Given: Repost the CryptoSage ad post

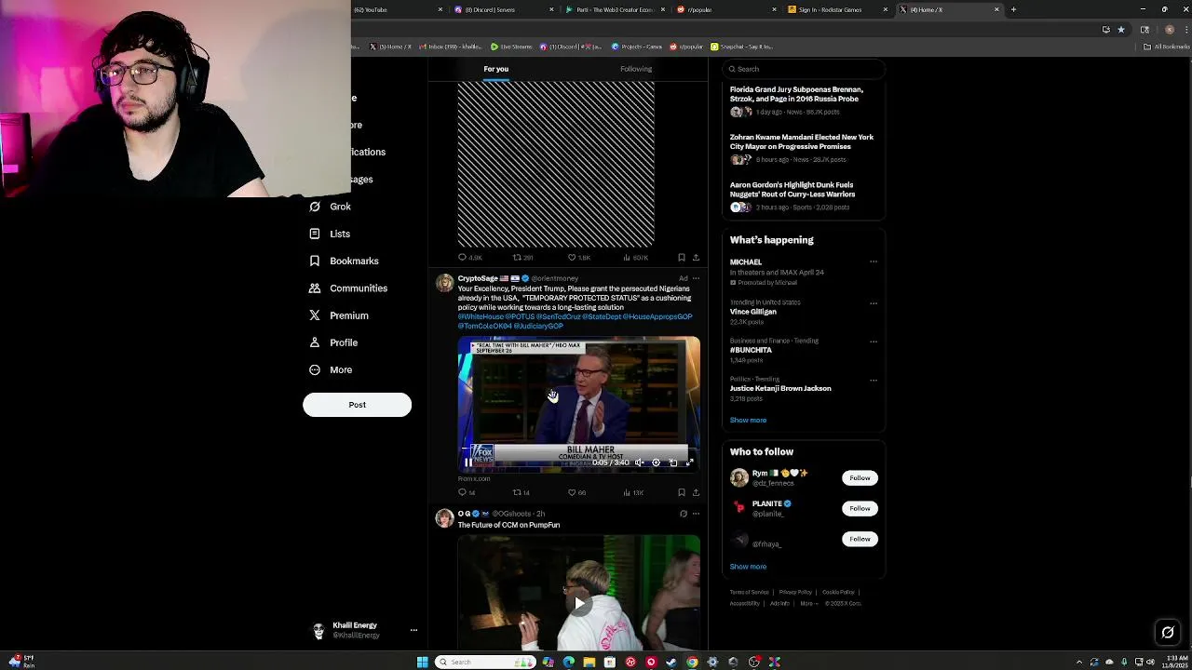Looking at the screenshot, I should [521, 492].
